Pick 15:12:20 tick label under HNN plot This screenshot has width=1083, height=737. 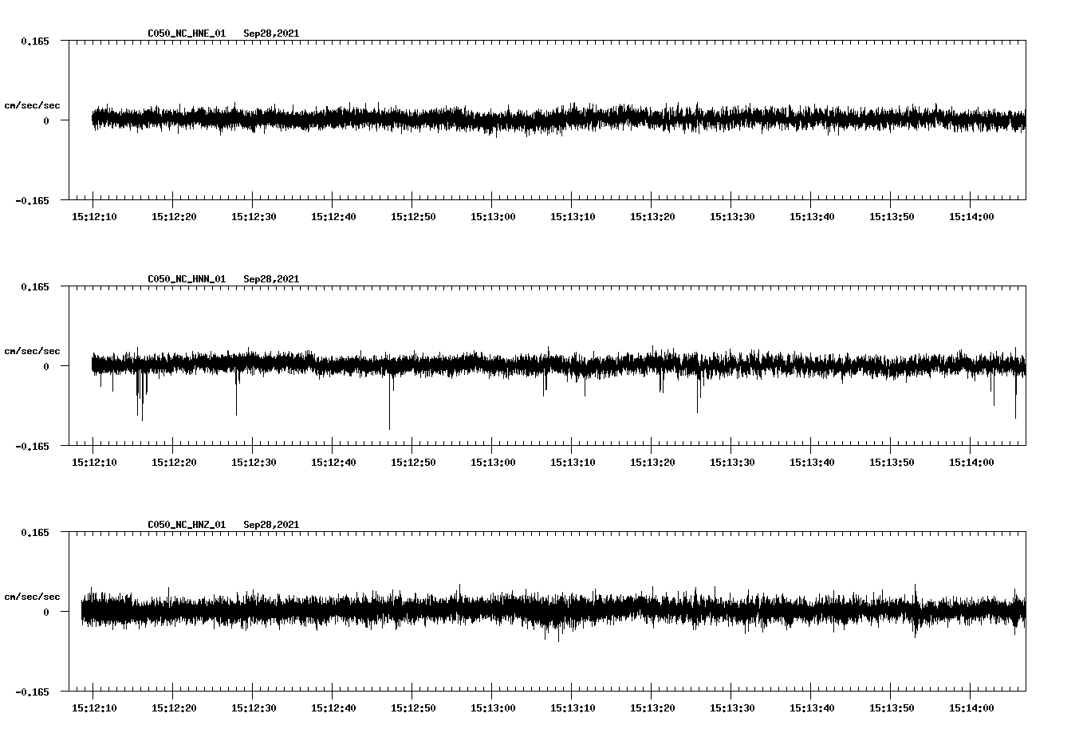pyautogui.click(x=174, y=462)
